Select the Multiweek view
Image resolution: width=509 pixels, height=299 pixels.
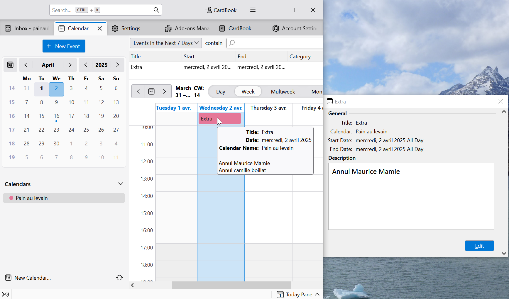point(283,92)
